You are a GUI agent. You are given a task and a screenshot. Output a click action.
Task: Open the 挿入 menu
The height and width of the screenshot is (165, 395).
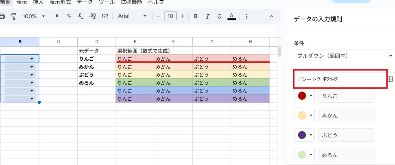point(39,2)
